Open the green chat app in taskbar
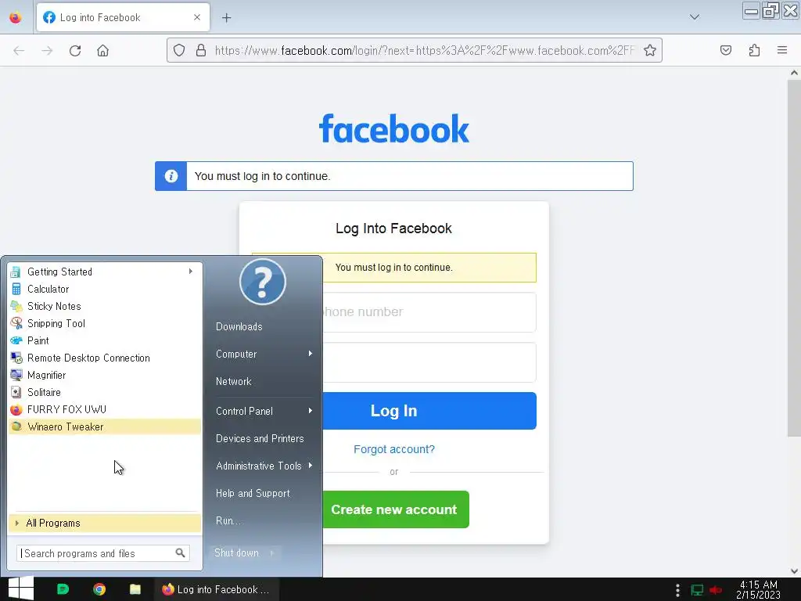The height and width of the screenshot is (601, 801). (x=63, y=589)
